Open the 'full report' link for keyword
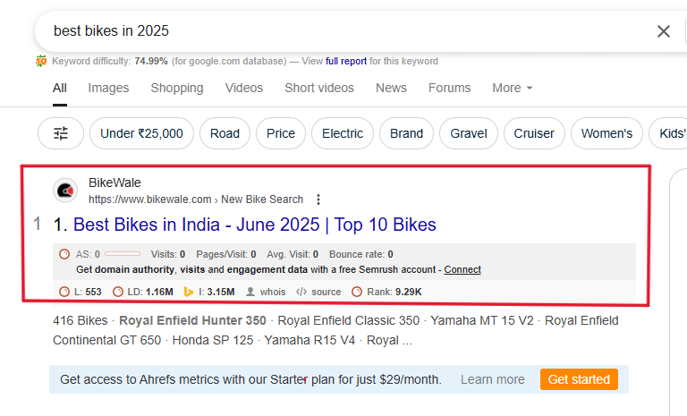This screenshot has width=687, height=416. point(345,61)
